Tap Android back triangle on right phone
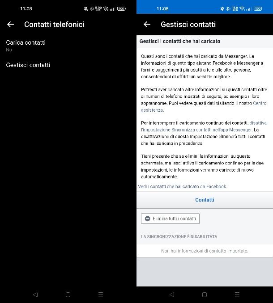The height and width of the screenshot is (303, 273). click(x=172, y=295)
